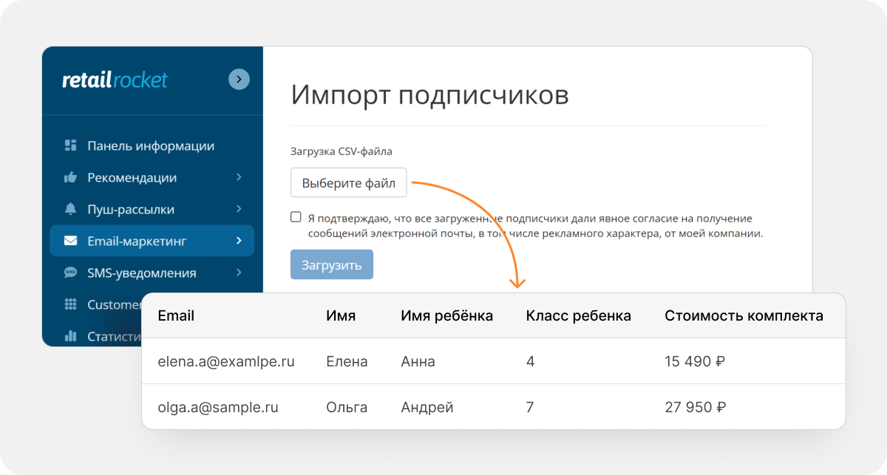The height and width of the screenshot is (475, 887).
Task: Collapse sidebar with round arrow button
Action: click(239, 79)
